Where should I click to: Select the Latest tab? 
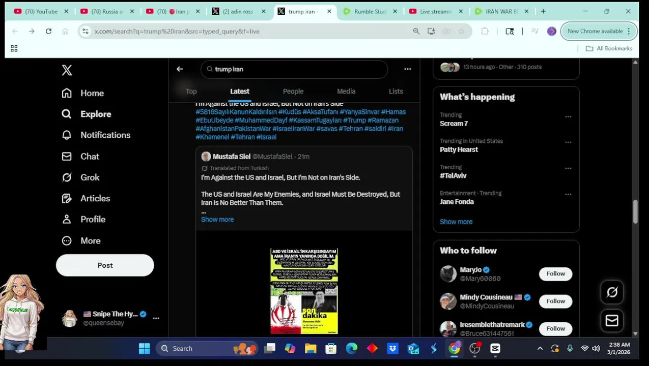pos(240,91)
